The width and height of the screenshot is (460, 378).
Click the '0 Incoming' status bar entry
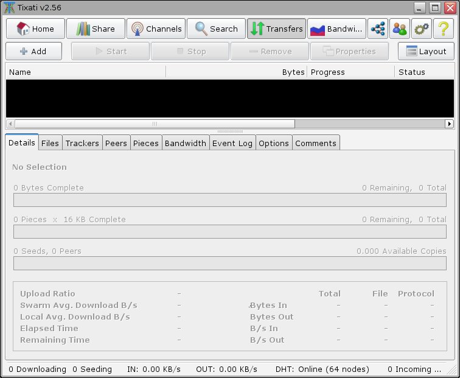(414, 369)
